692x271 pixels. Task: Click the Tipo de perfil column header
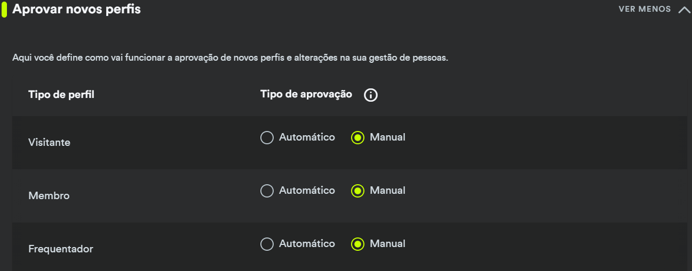61,95
